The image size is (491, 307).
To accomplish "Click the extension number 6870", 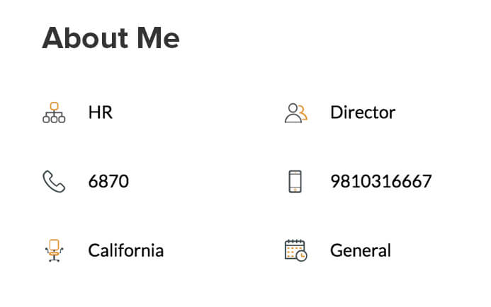I will 108,182.
